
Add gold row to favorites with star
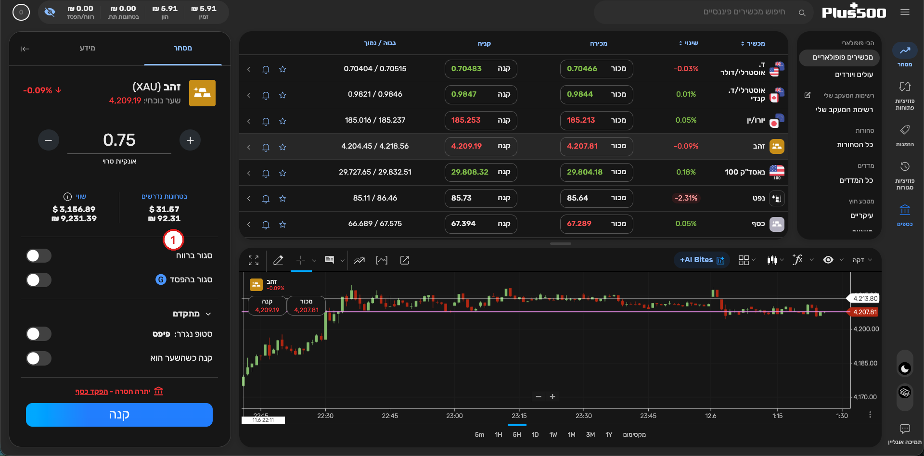[x=282, y=147]
